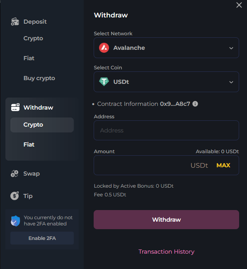This screenshot has width=247, height=269.
Task: Set amount with yellow MAX button
Action: (223, 165)
